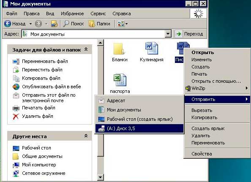Viewport: 251px width, 182px height.
Task: Click the envelope icon for emailing file
Action: pos(16,95)
